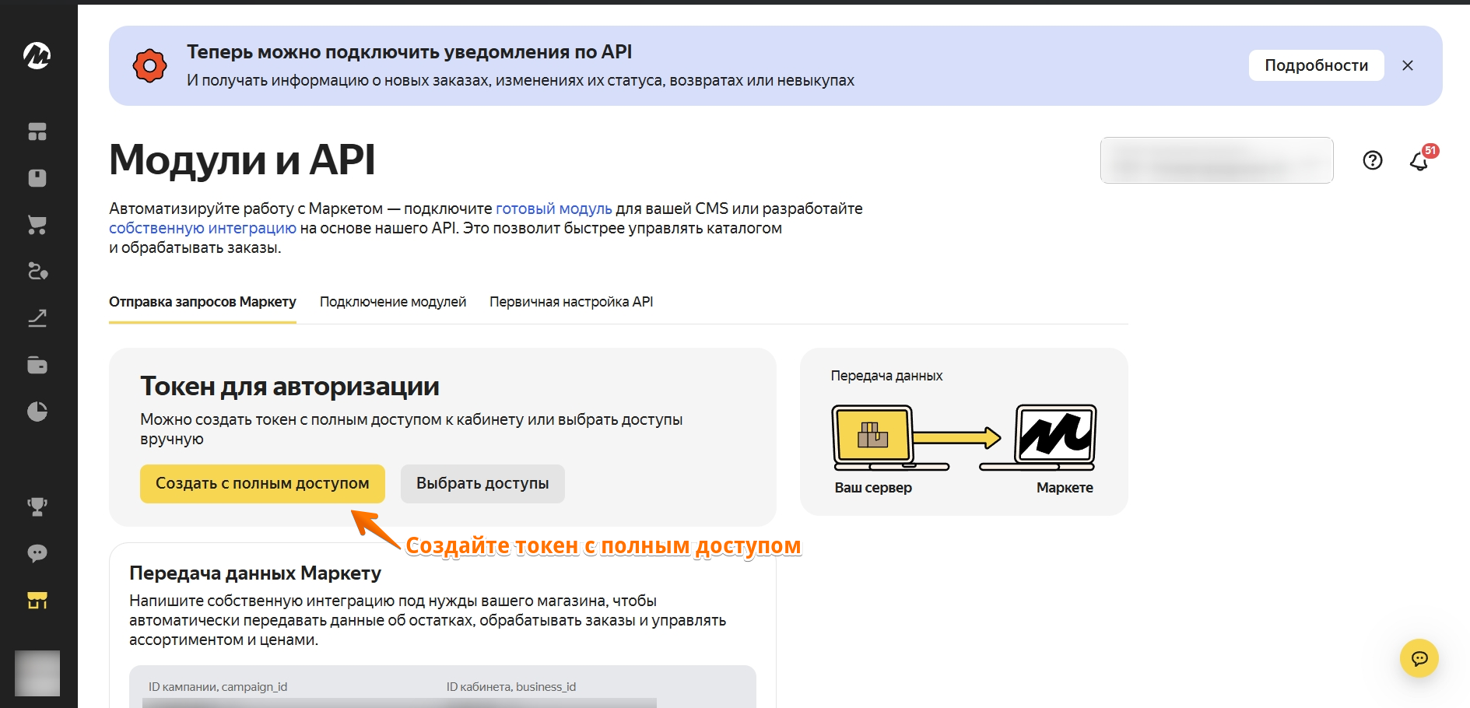
Task: Select the Отправка запросов Маркету tab
Action: [x=202, y=302]
